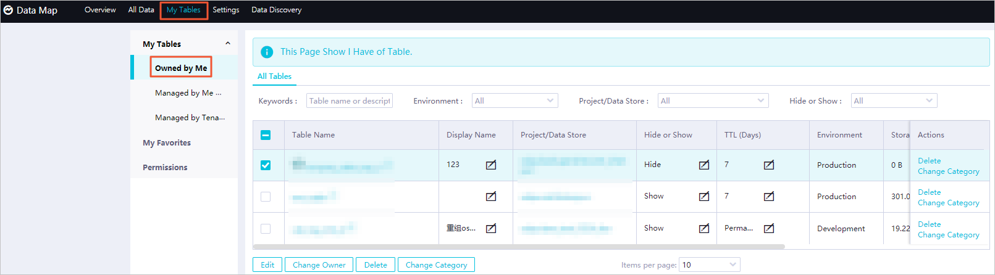This screenshot has width=995, height=275.
Task: Edit TTL days for the first table row
Action: tap(769, 165)
